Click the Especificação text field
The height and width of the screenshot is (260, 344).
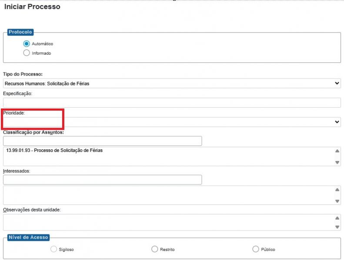172,102
